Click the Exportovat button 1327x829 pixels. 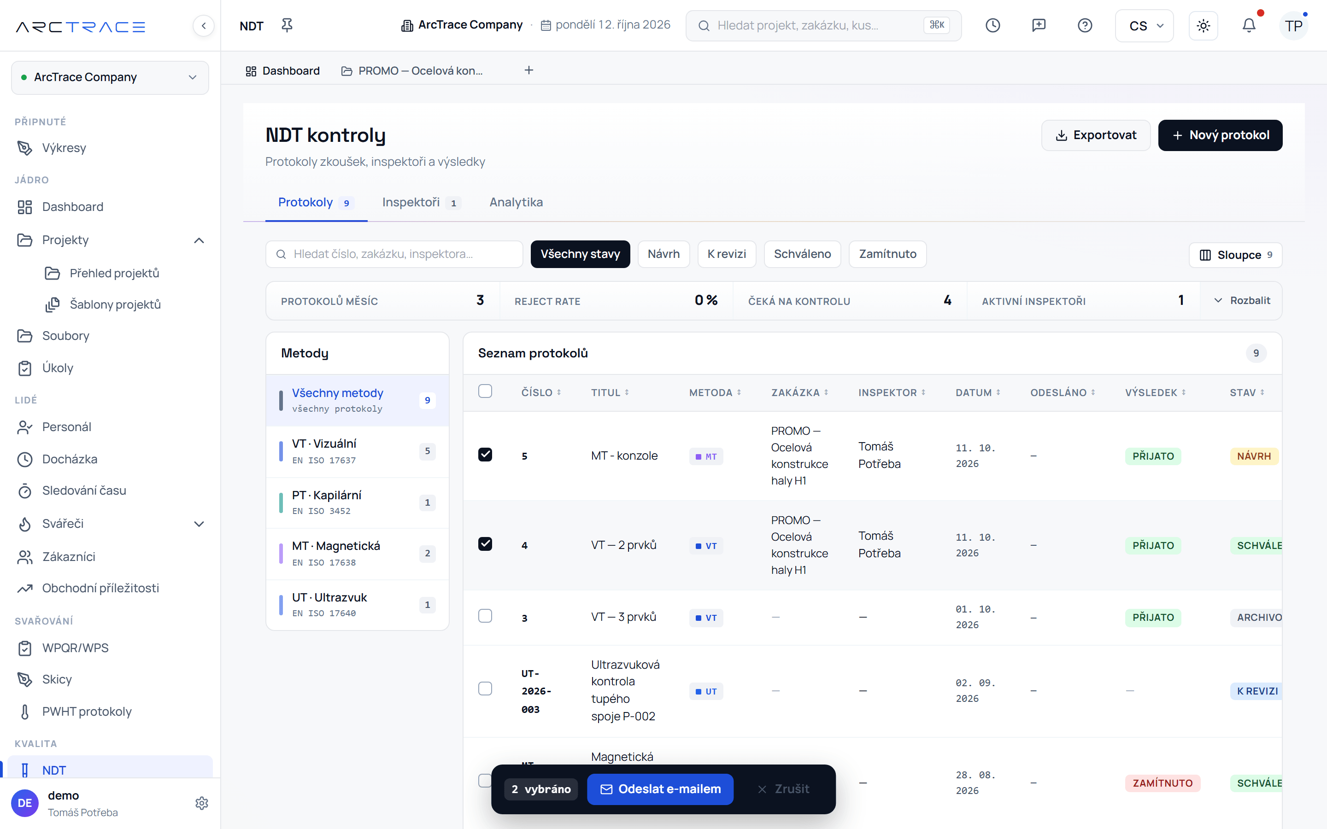click(1096, 135)
